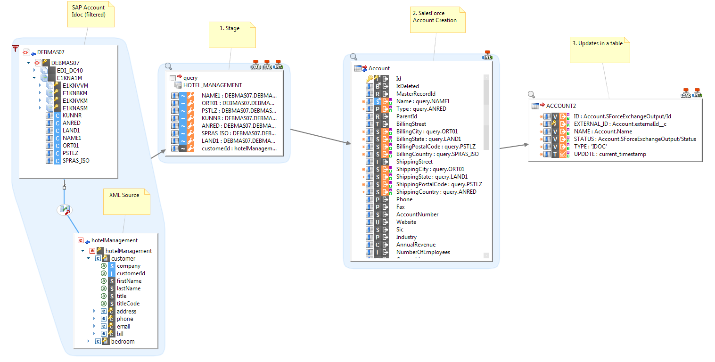Collapse the hotelManagement root node
The image size is (715, 362).
click(x=83, y=251)
